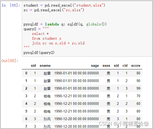This screenshot has height=129, width=153.
Task: Click row index 2
Action: pos(26,88)
